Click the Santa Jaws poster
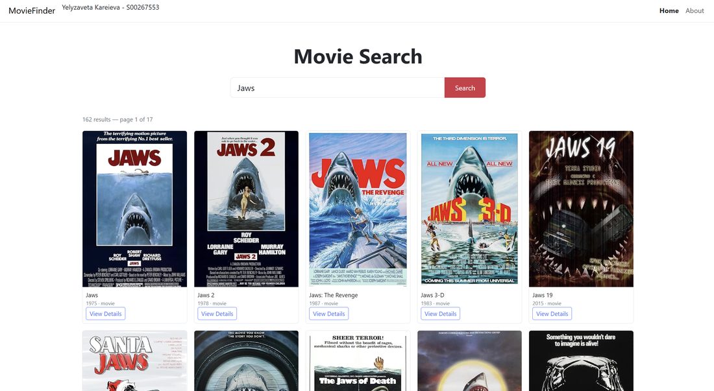The width and height of the screenshot is (714, 391). coord(135,361)
